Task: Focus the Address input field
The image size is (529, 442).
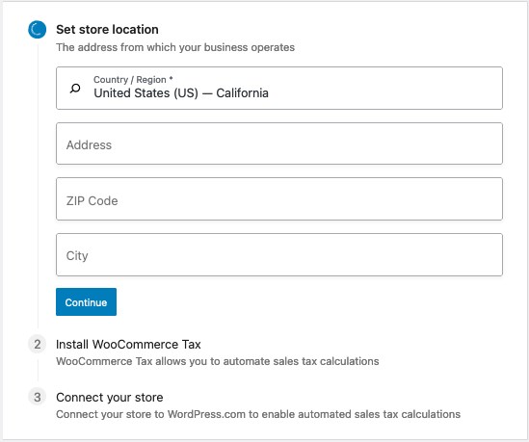Action: 279,143
